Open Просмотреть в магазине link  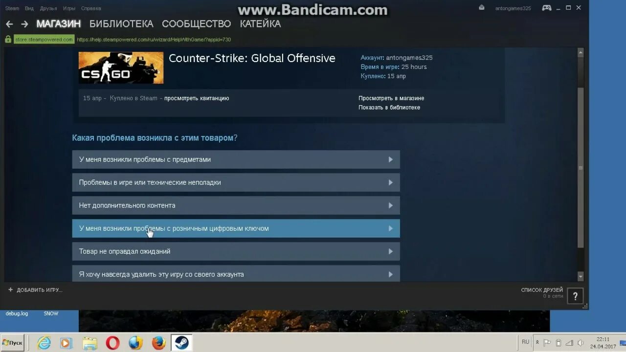(391, 98)
